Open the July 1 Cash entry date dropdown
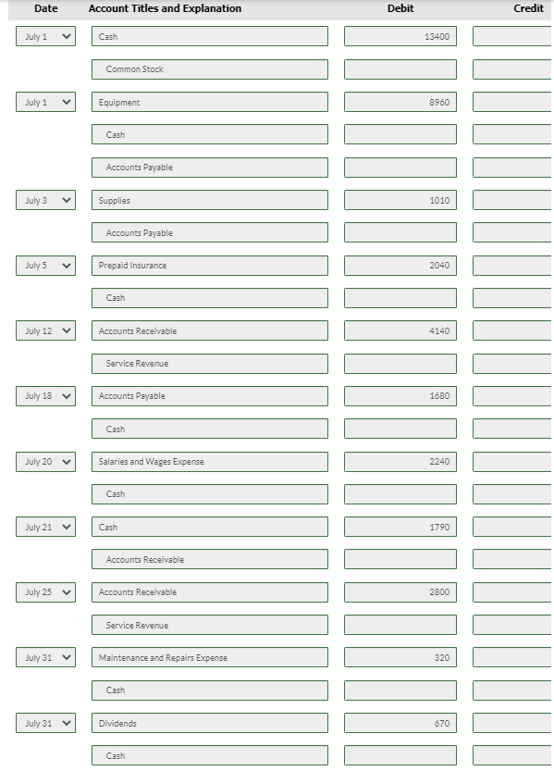Screen dimensions: 554x771 [45, 36]
